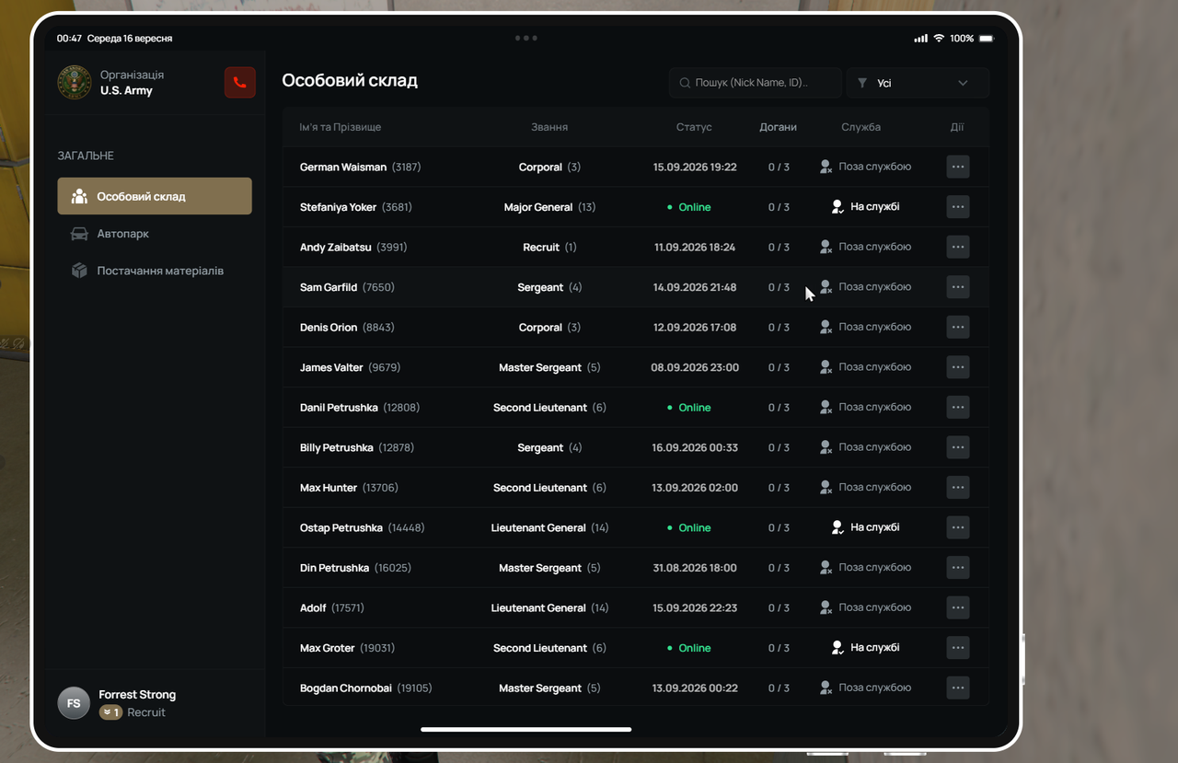
Task: Click the Forrest Strong profile name
Action: pyautogui.click(x=137, y=695)
